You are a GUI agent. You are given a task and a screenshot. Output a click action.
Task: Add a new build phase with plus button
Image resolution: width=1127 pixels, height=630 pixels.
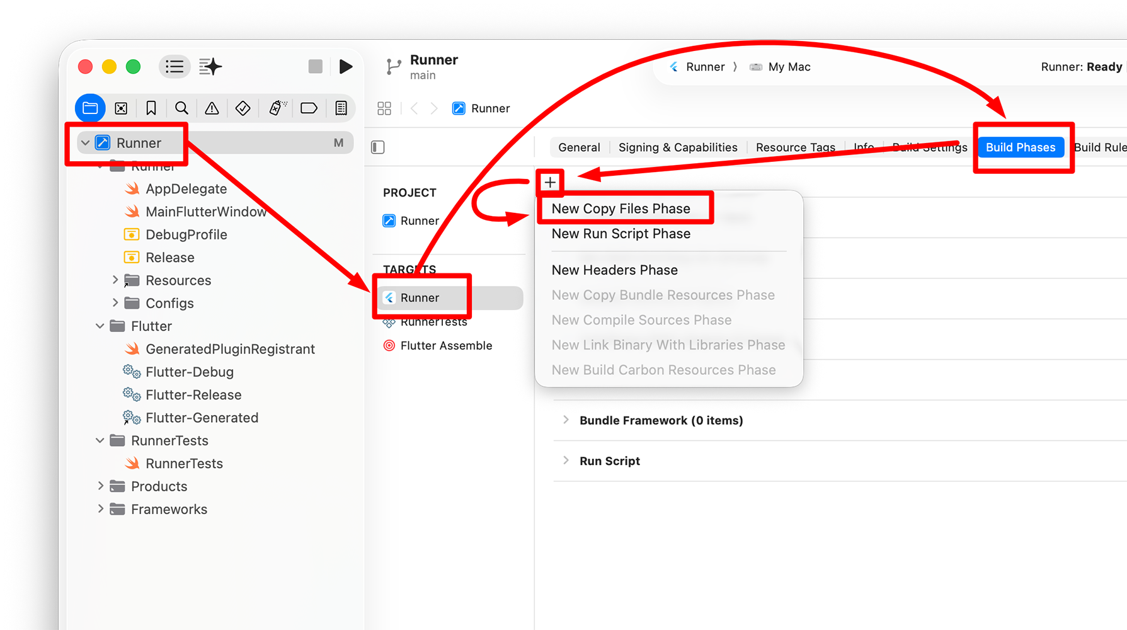coord(550,183)
